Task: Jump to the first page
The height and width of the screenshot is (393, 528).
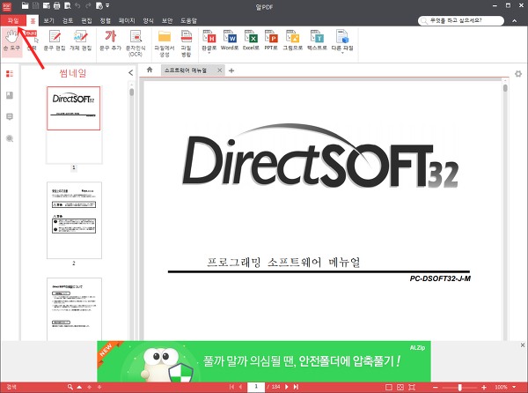Action: (231, 387)
